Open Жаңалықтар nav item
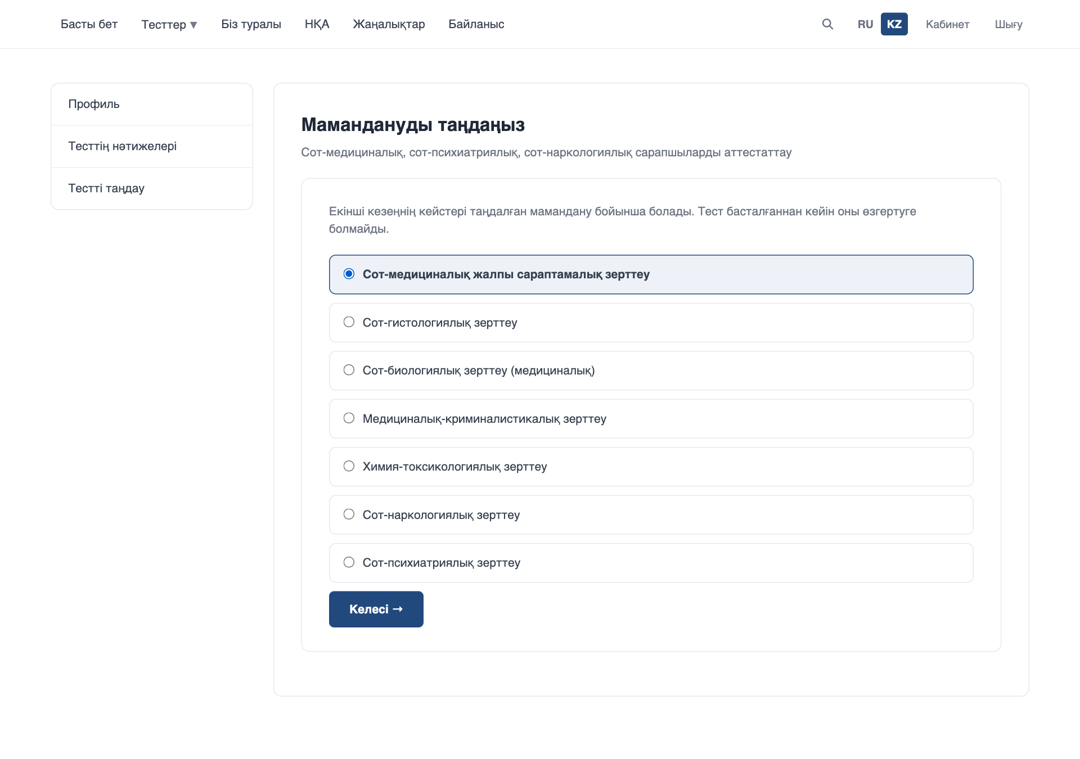The height and width of the screenshot is (759, 1080). [x=389, y=24]
